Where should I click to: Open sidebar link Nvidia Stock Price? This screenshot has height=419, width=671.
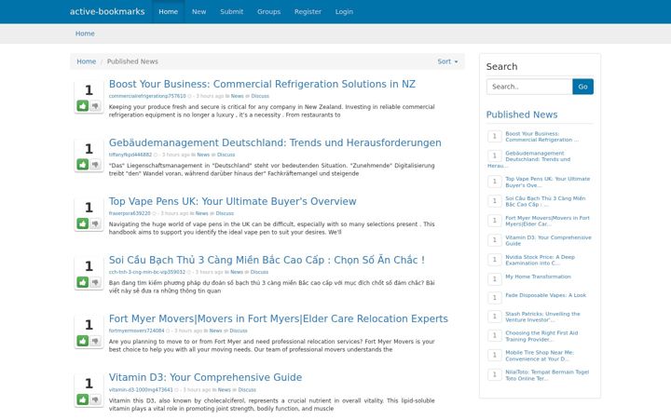540,260
